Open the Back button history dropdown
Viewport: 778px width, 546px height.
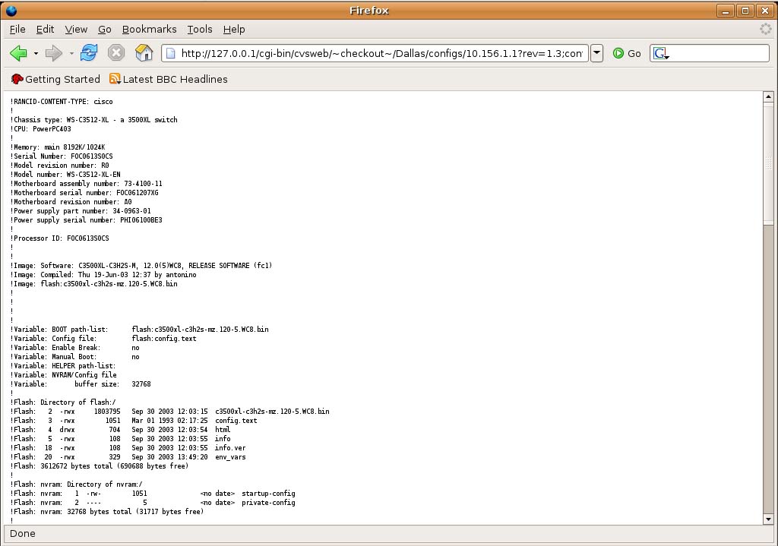(36, 53)
